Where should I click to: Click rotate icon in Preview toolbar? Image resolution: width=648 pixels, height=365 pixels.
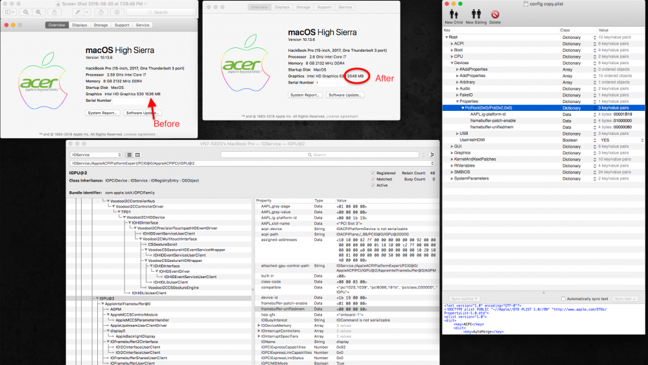point(101,12)
